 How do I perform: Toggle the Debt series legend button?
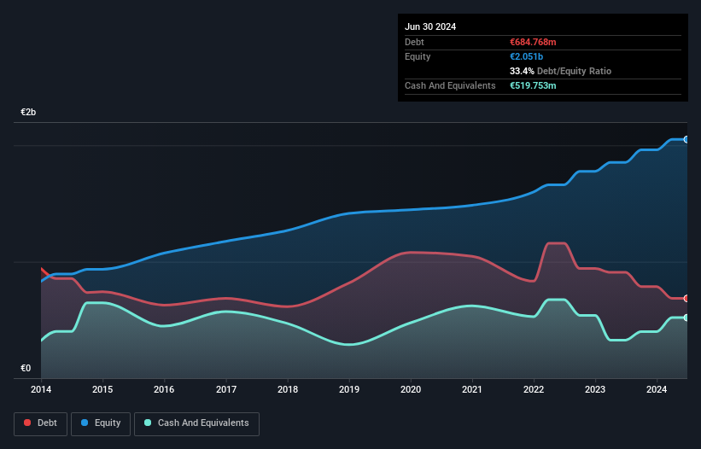point(40,423)
